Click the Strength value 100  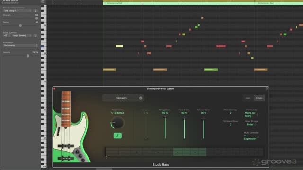point(36,15)
